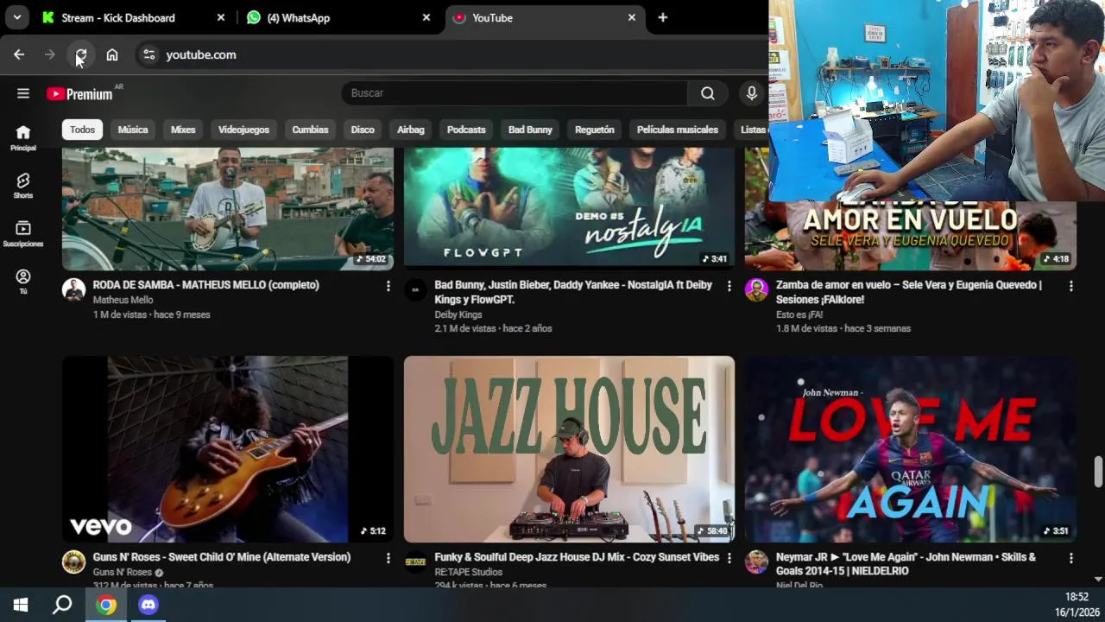The width and height of the screenshot is (1105, 622).
Task: Start voice search with microphone icon
Action: [752, 93]
